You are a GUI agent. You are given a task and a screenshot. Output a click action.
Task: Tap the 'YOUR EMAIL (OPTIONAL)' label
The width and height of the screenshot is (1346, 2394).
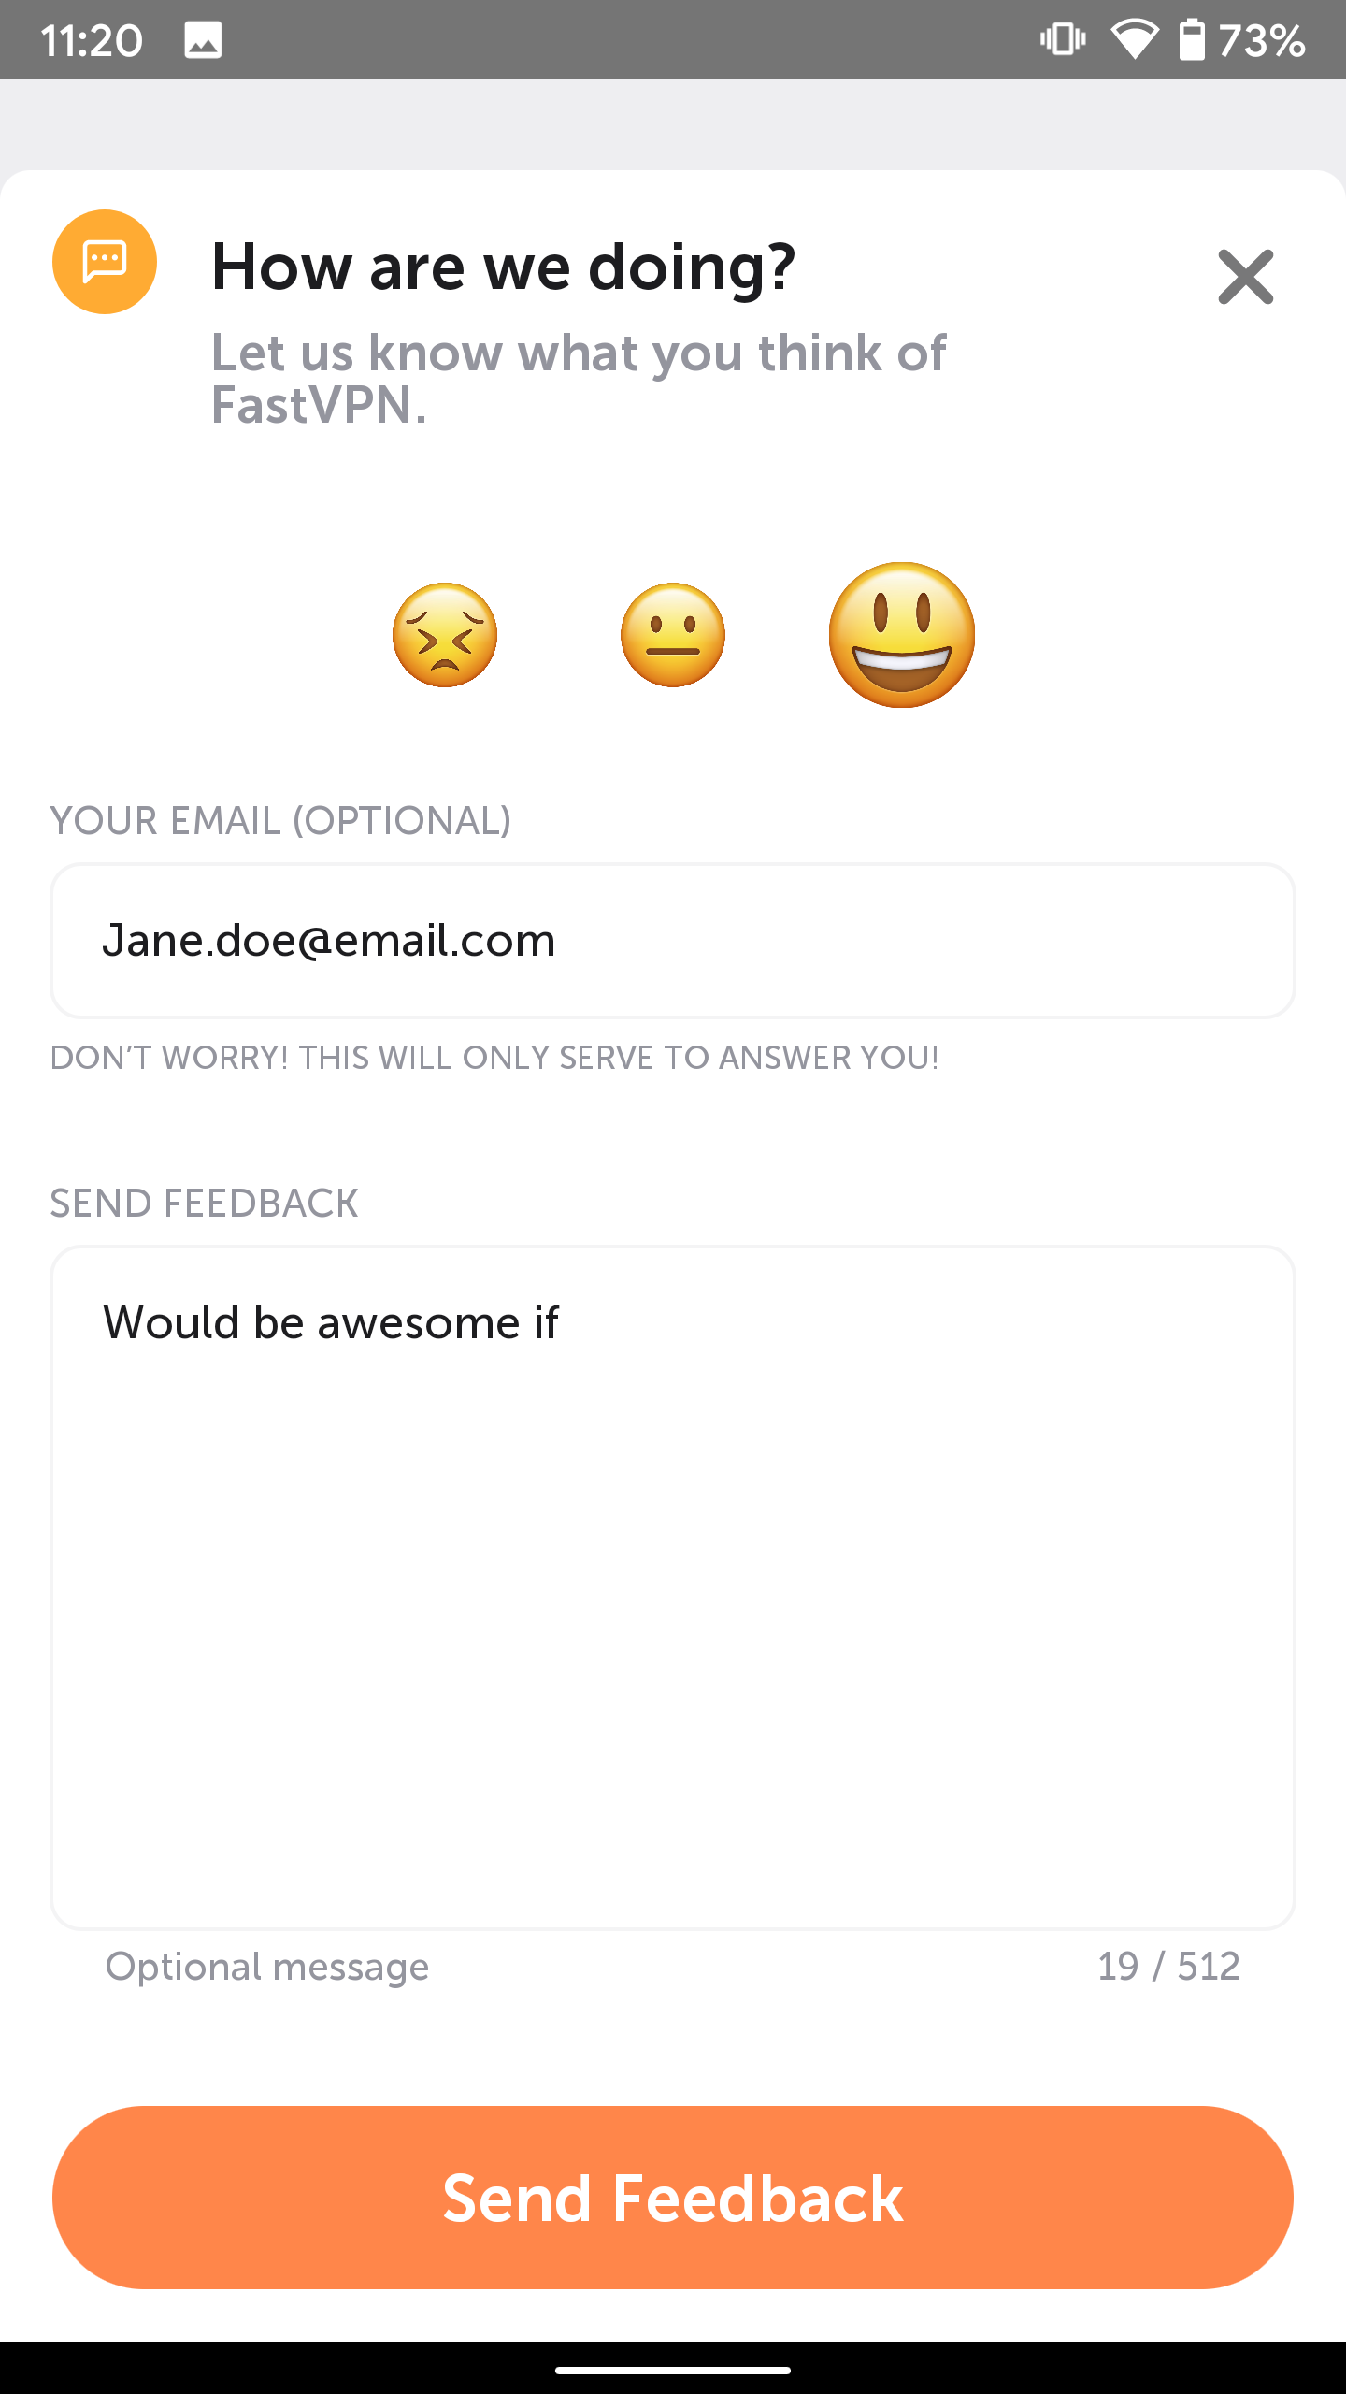pyautogui.click(x=280, y=821)
